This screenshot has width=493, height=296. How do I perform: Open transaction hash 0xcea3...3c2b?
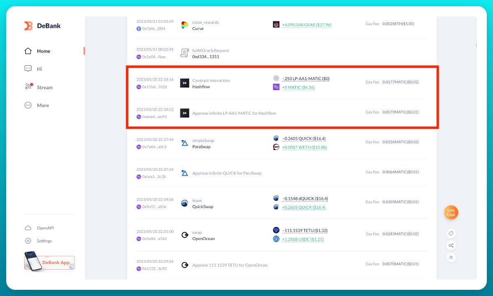[x=154, y=177]
